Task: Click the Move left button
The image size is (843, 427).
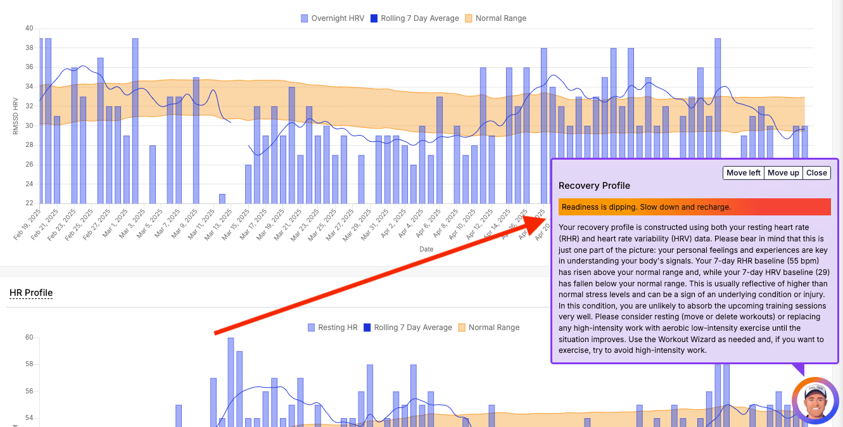Action: point(744,173)
